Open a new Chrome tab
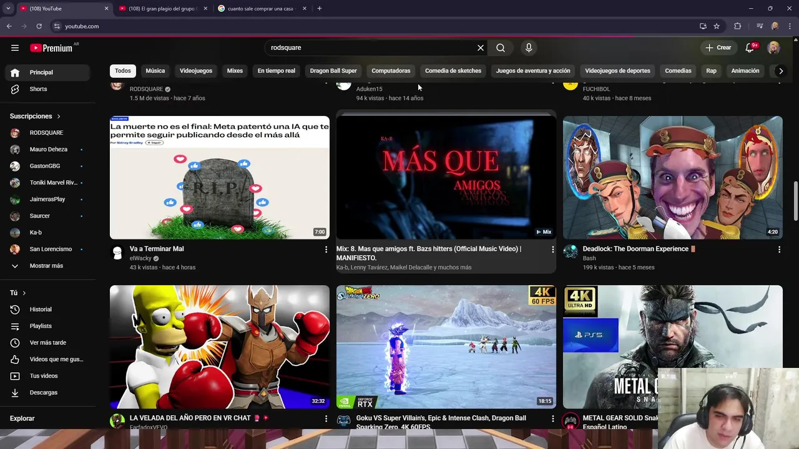 coord(319,9)
